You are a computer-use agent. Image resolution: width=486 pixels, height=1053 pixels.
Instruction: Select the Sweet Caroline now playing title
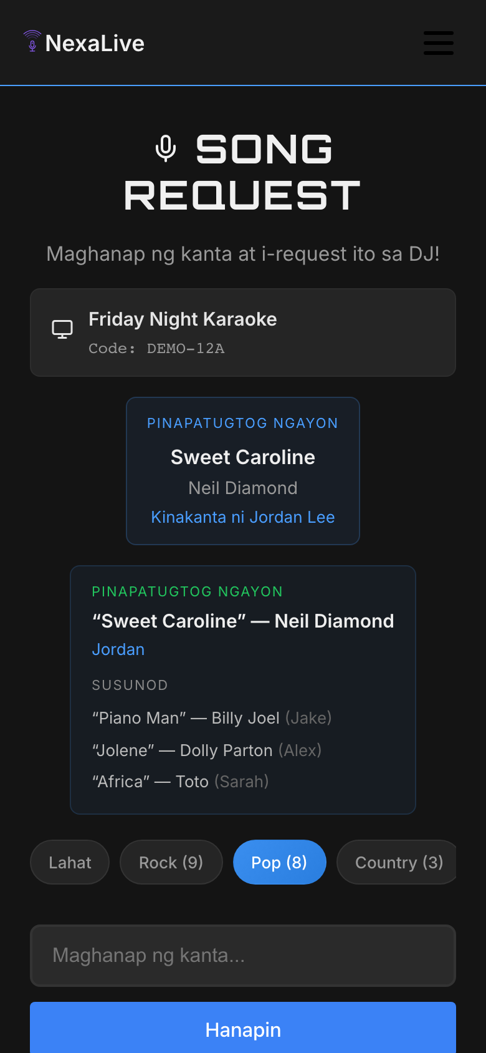[243, 457]
